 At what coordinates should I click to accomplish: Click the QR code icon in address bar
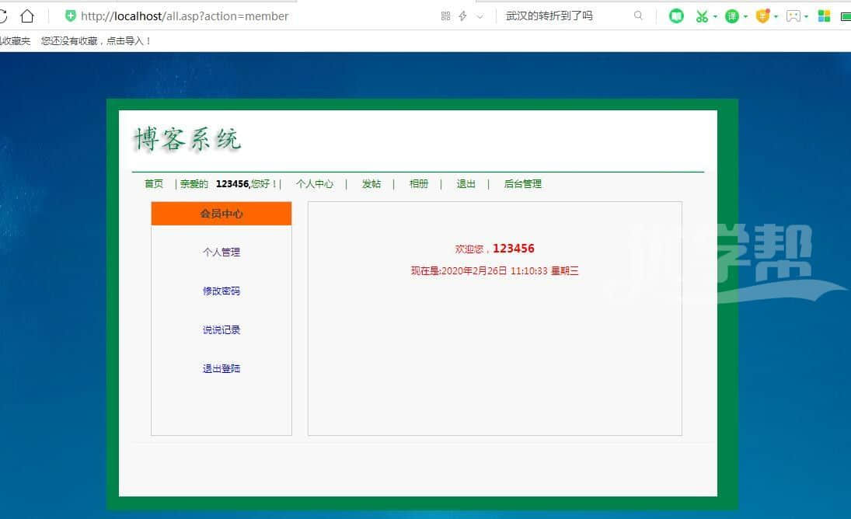tap(445, 16)
